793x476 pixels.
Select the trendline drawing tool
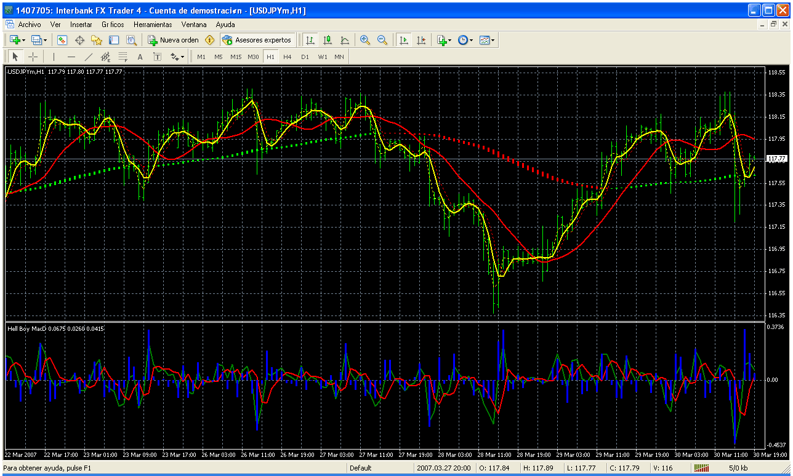(88, 57)
